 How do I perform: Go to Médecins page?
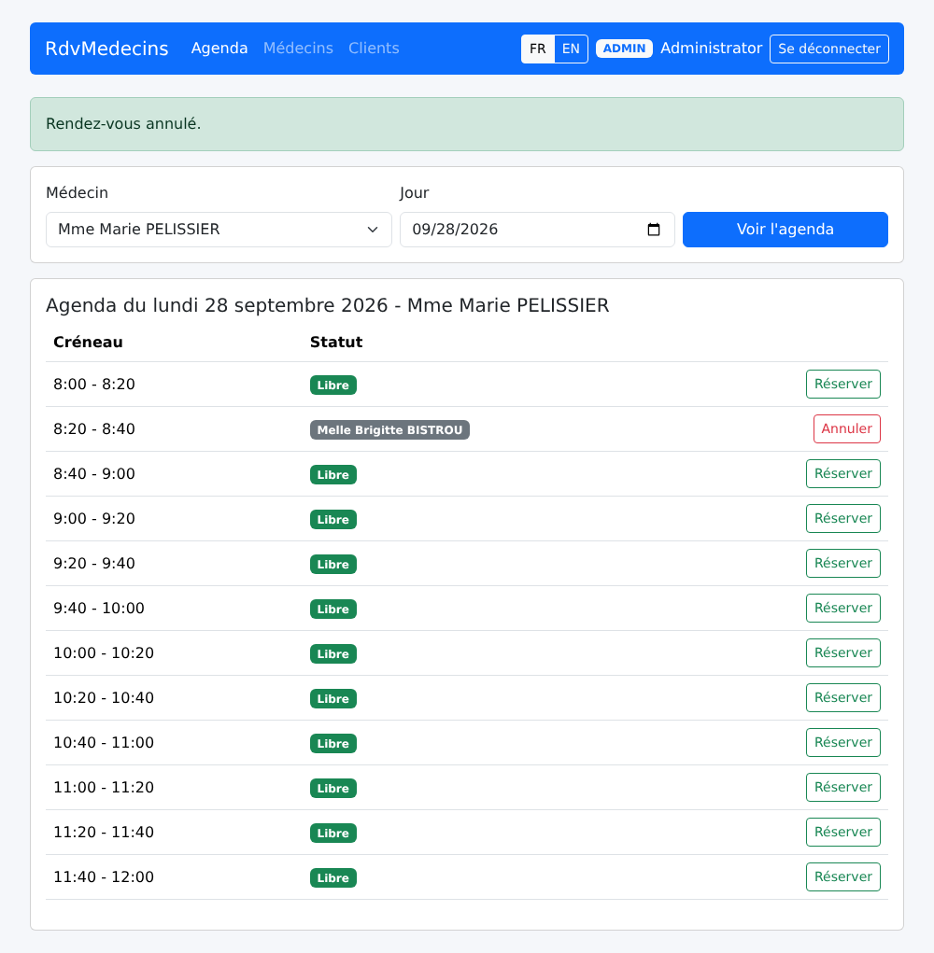tap(298, 49)
